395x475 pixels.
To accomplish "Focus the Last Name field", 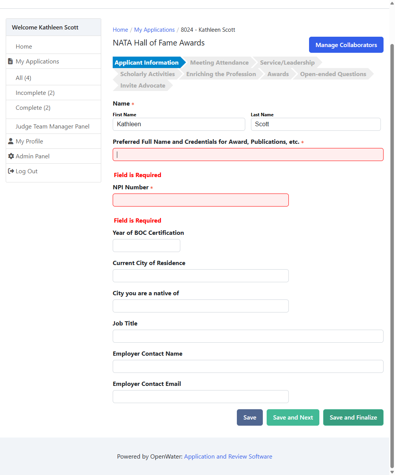I will (x=316, y=124).
